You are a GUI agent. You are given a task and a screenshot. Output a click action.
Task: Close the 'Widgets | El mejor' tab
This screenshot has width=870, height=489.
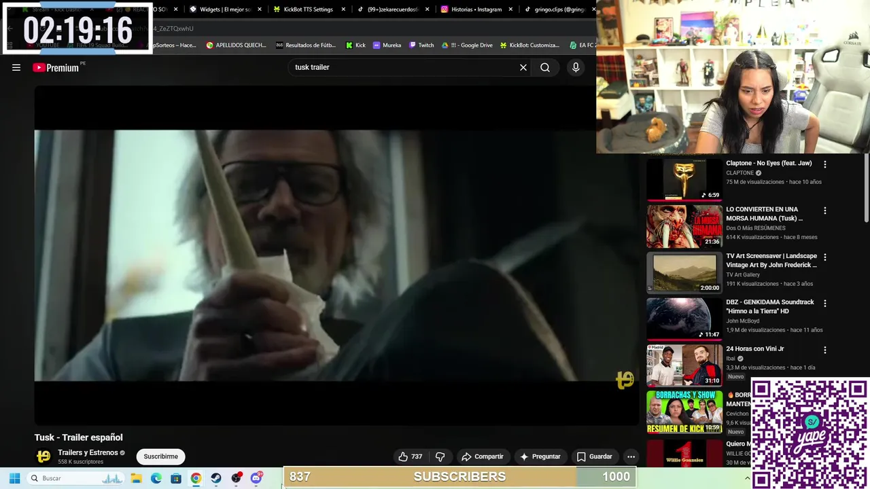point(260,10)
